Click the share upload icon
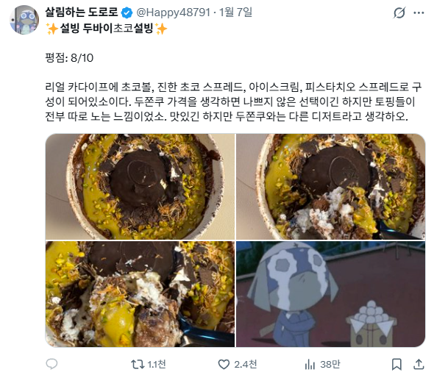Viewport: 434px width, 375px height. click(x=419, y=364)
